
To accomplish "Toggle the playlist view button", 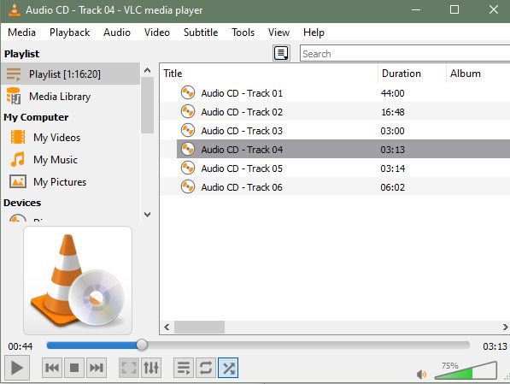I will pos(184,368).
